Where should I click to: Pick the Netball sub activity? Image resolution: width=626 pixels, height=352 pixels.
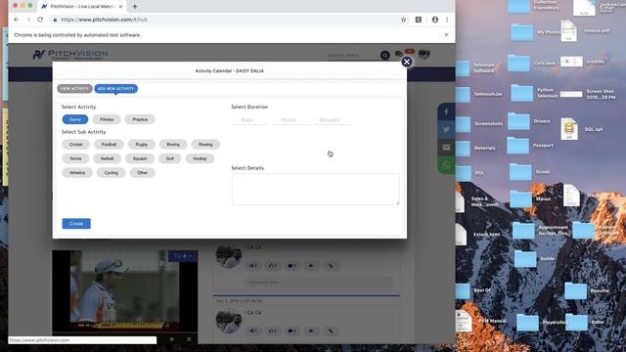coord(107,158)
